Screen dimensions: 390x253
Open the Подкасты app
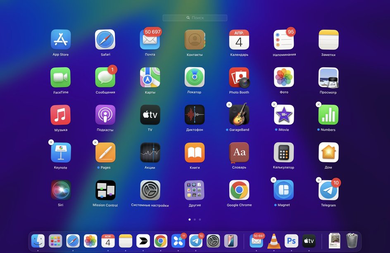point(105,115)
